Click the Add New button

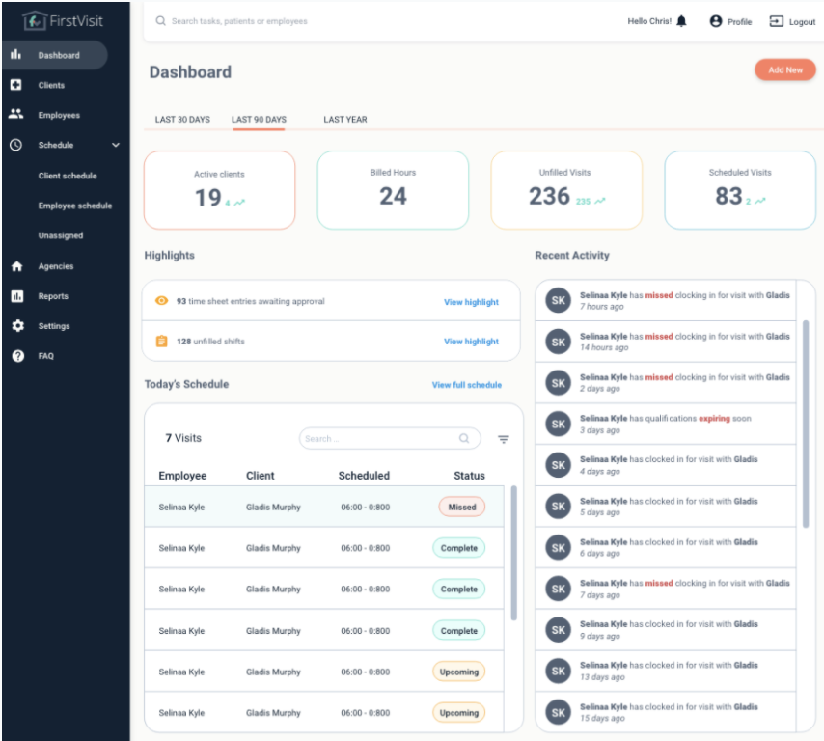pyautogui.click(x=784, y=69)
